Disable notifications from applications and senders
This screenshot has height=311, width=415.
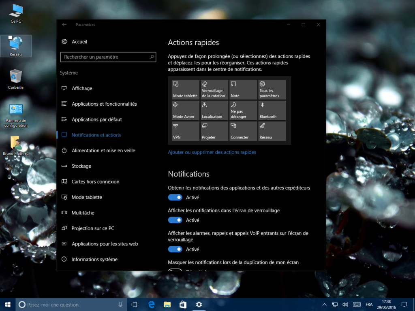[x=175, y=197]
